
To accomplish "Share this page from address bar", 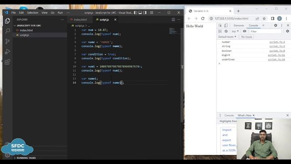I will click(257, 18).
